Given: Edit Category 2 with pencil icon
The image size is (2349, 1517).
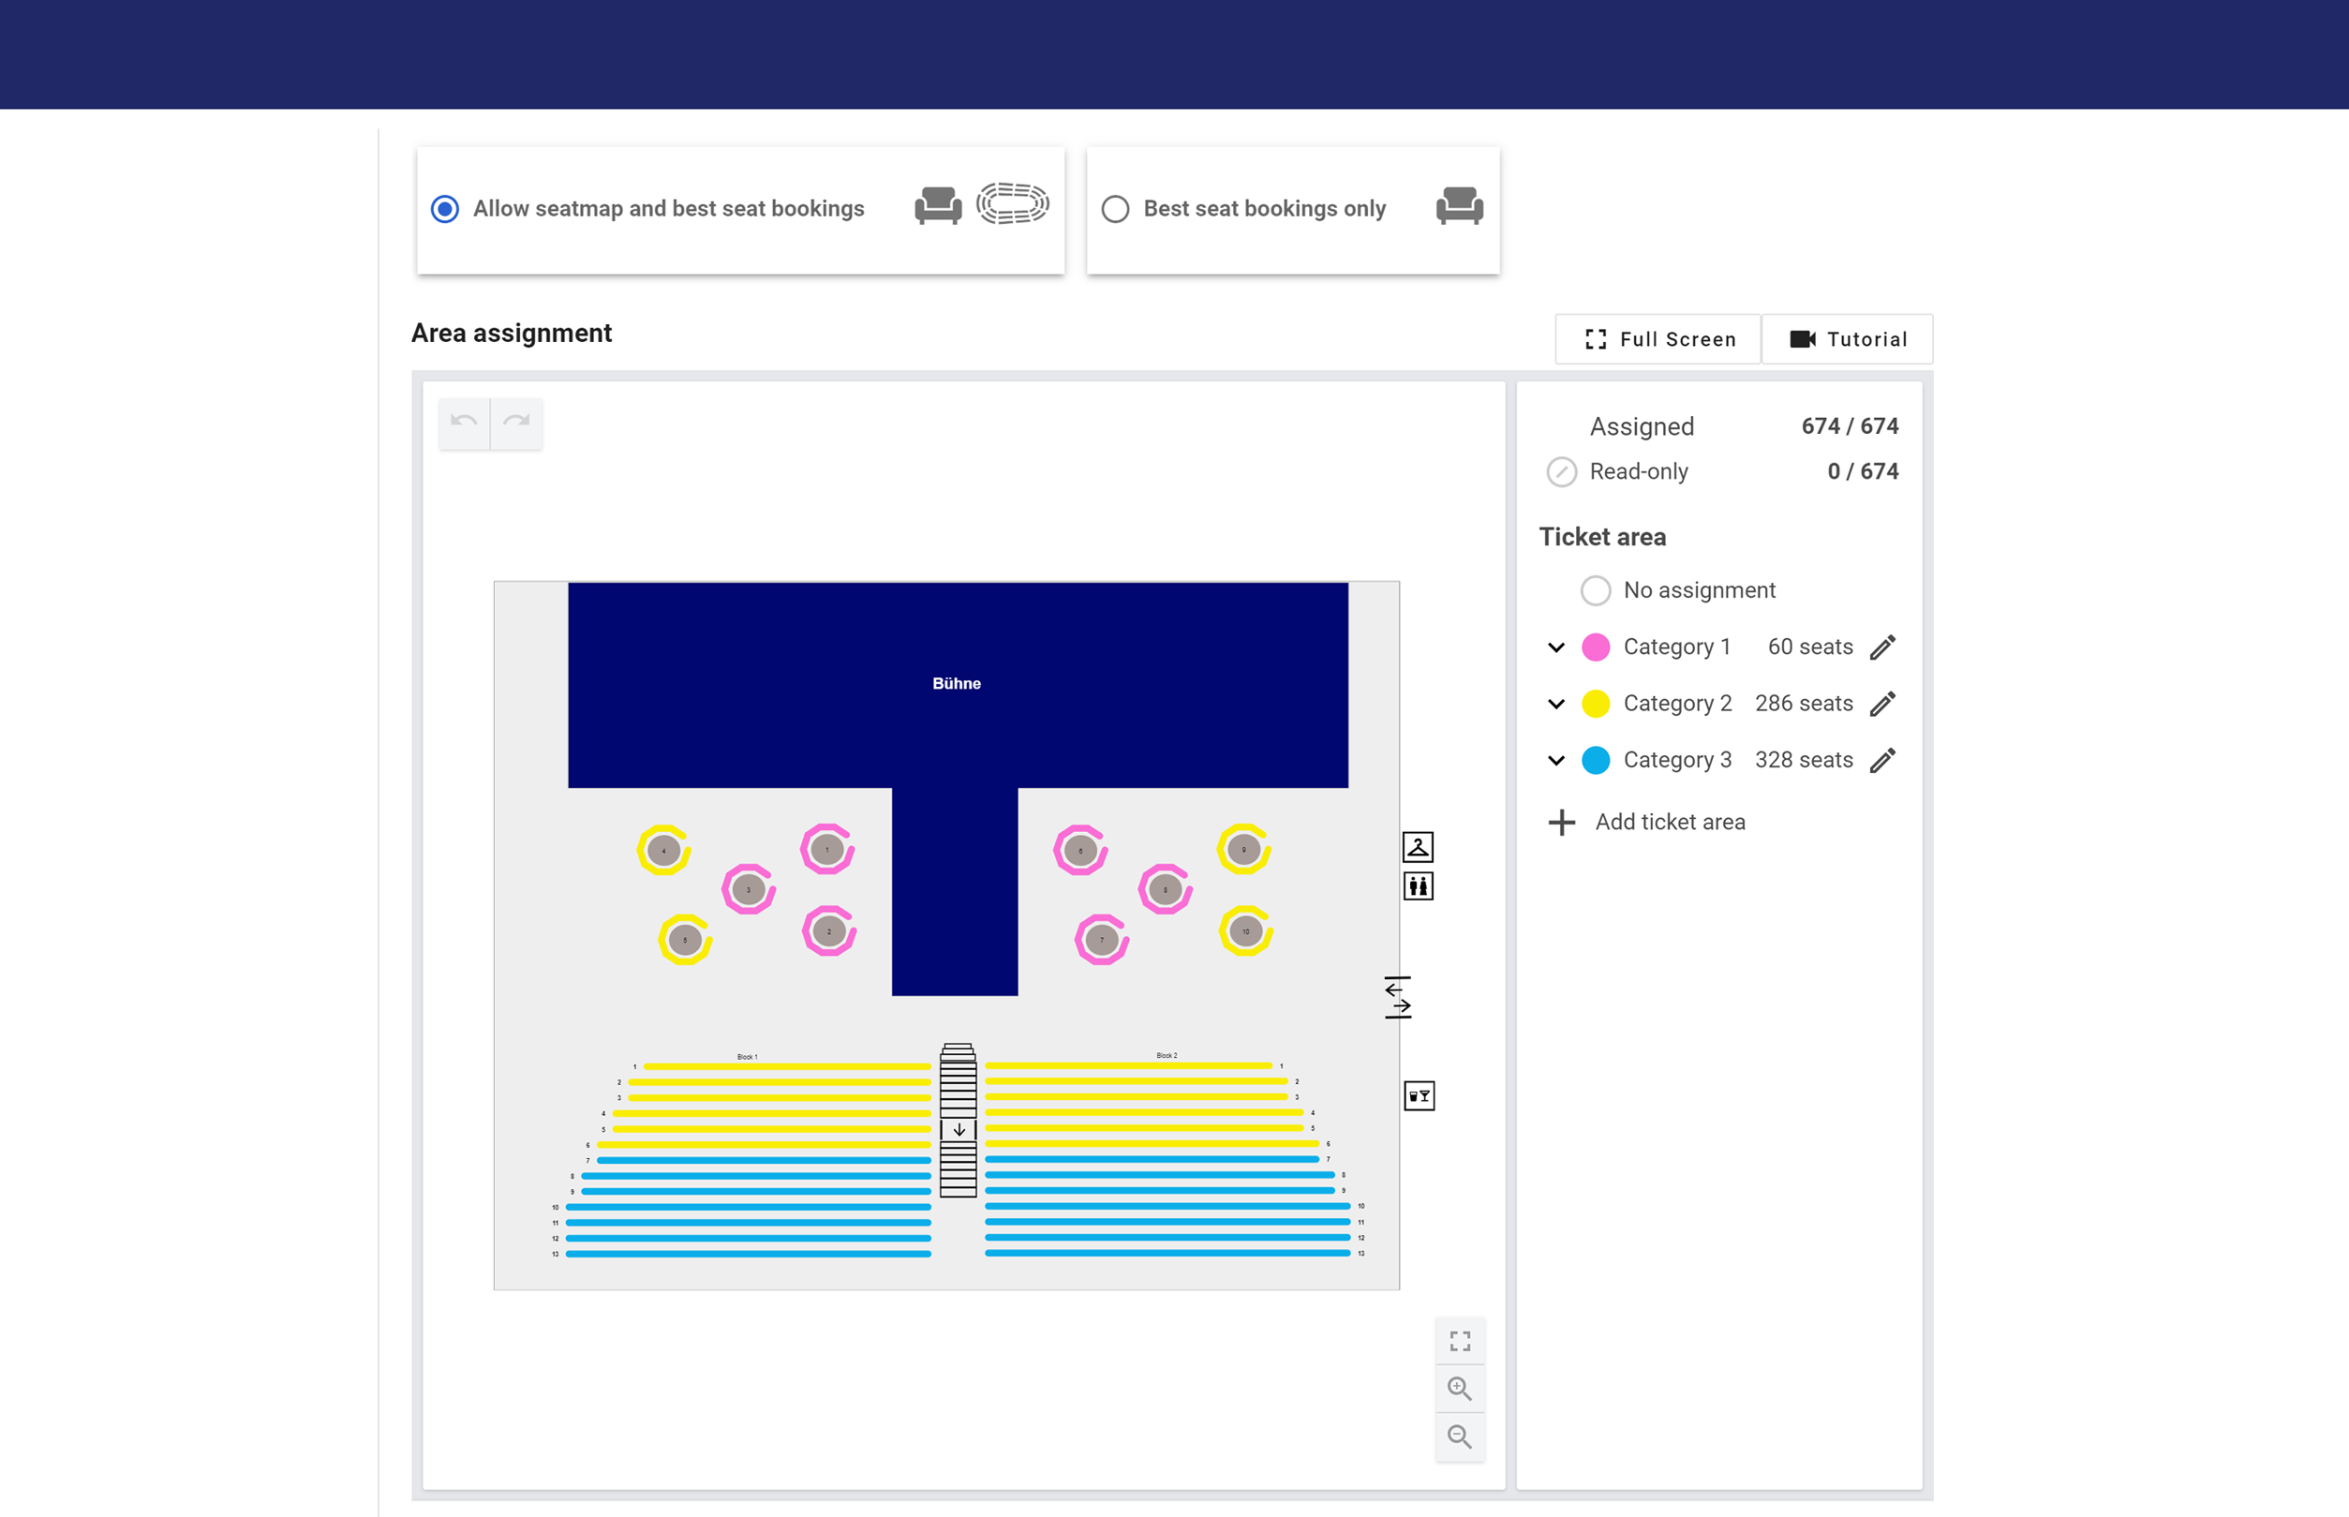Looking at the screenshot, I should [x=1882, y=704].
